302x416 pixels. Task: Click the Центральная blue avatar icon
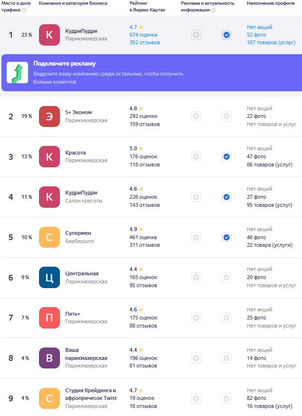(49, 277)
